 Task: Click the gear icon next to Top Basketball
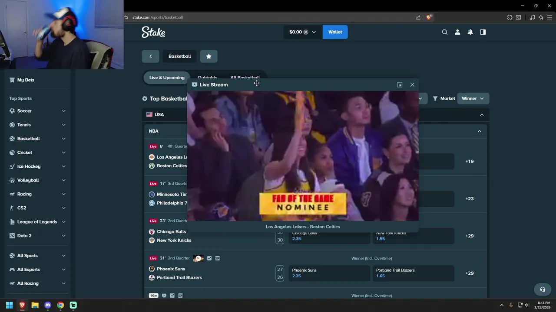click(x=145, y=98)
